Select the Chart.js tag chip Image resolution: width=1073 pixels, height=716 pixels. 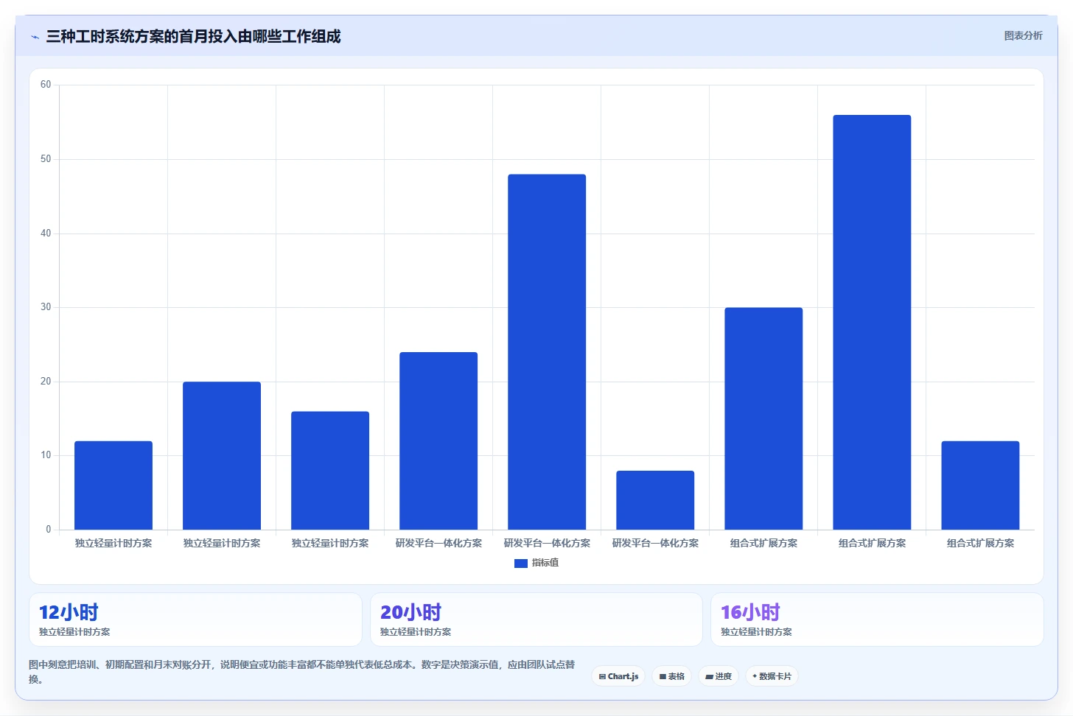pos(618,676)
